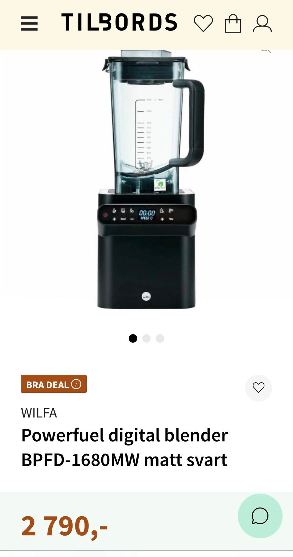Select the second carousel dot
This screenshot has height=557, width=293.
(x=146, y=338)
